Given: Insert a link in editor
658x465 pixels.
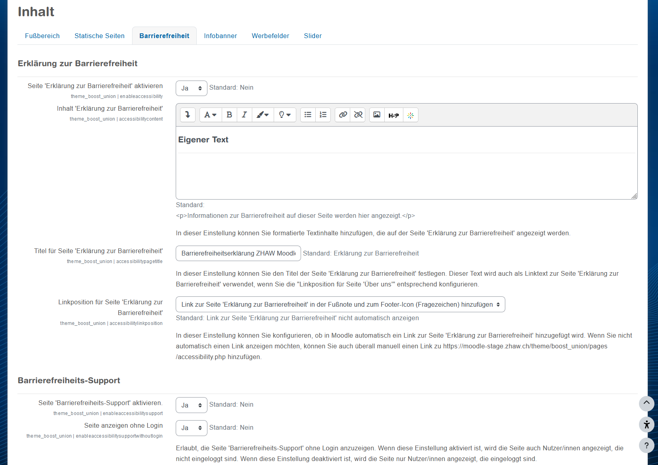Looking at the screenshot, I should coord(343,115).
